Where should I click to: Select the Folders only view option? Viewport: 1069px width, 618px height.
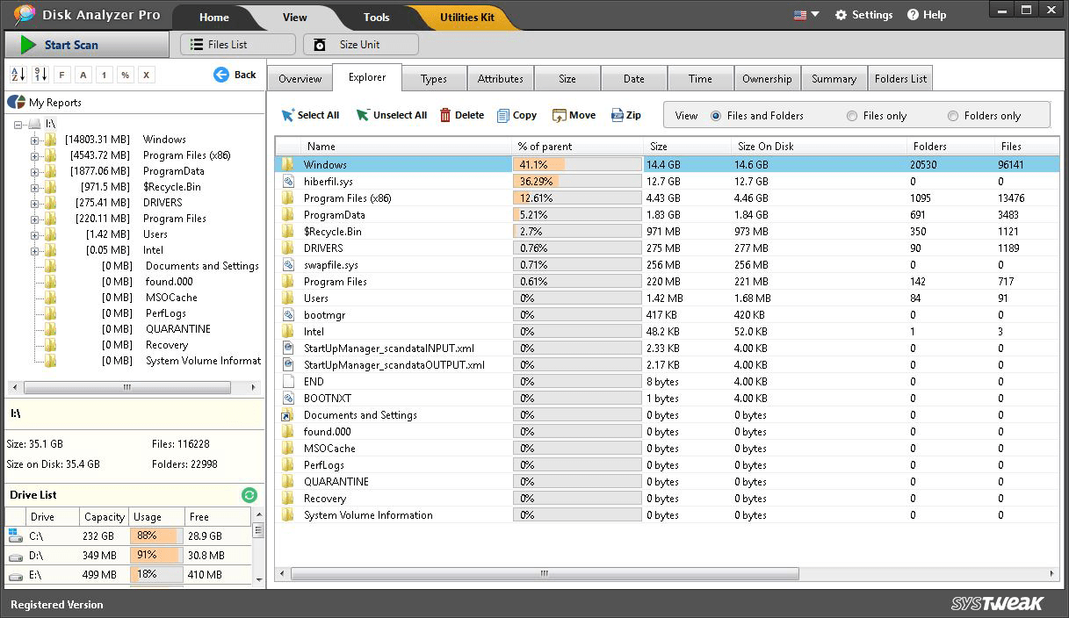click(x=953, y=116)
